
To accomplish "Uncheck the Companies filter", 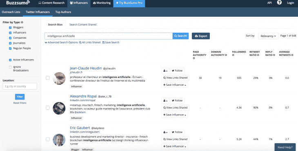I will tap(10, 38).
